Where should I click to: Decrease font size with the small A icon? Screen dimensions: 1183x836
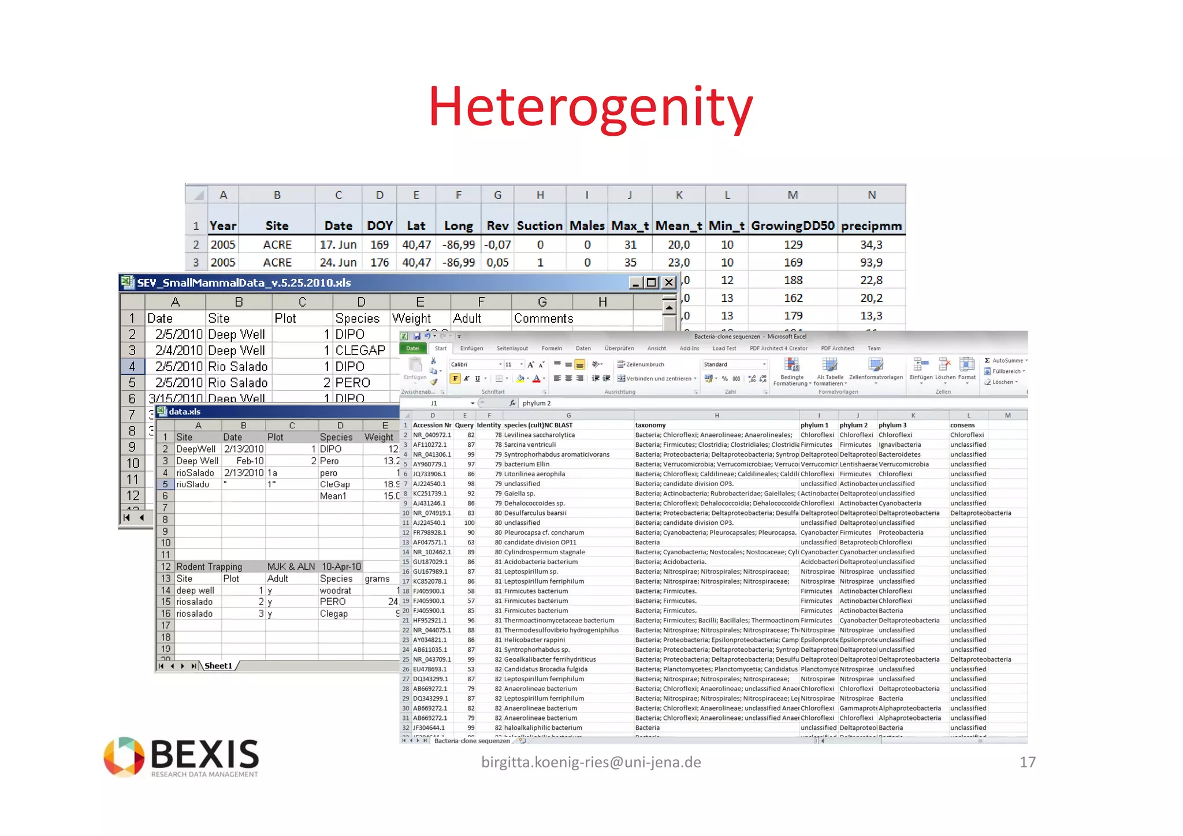(541, 364)
